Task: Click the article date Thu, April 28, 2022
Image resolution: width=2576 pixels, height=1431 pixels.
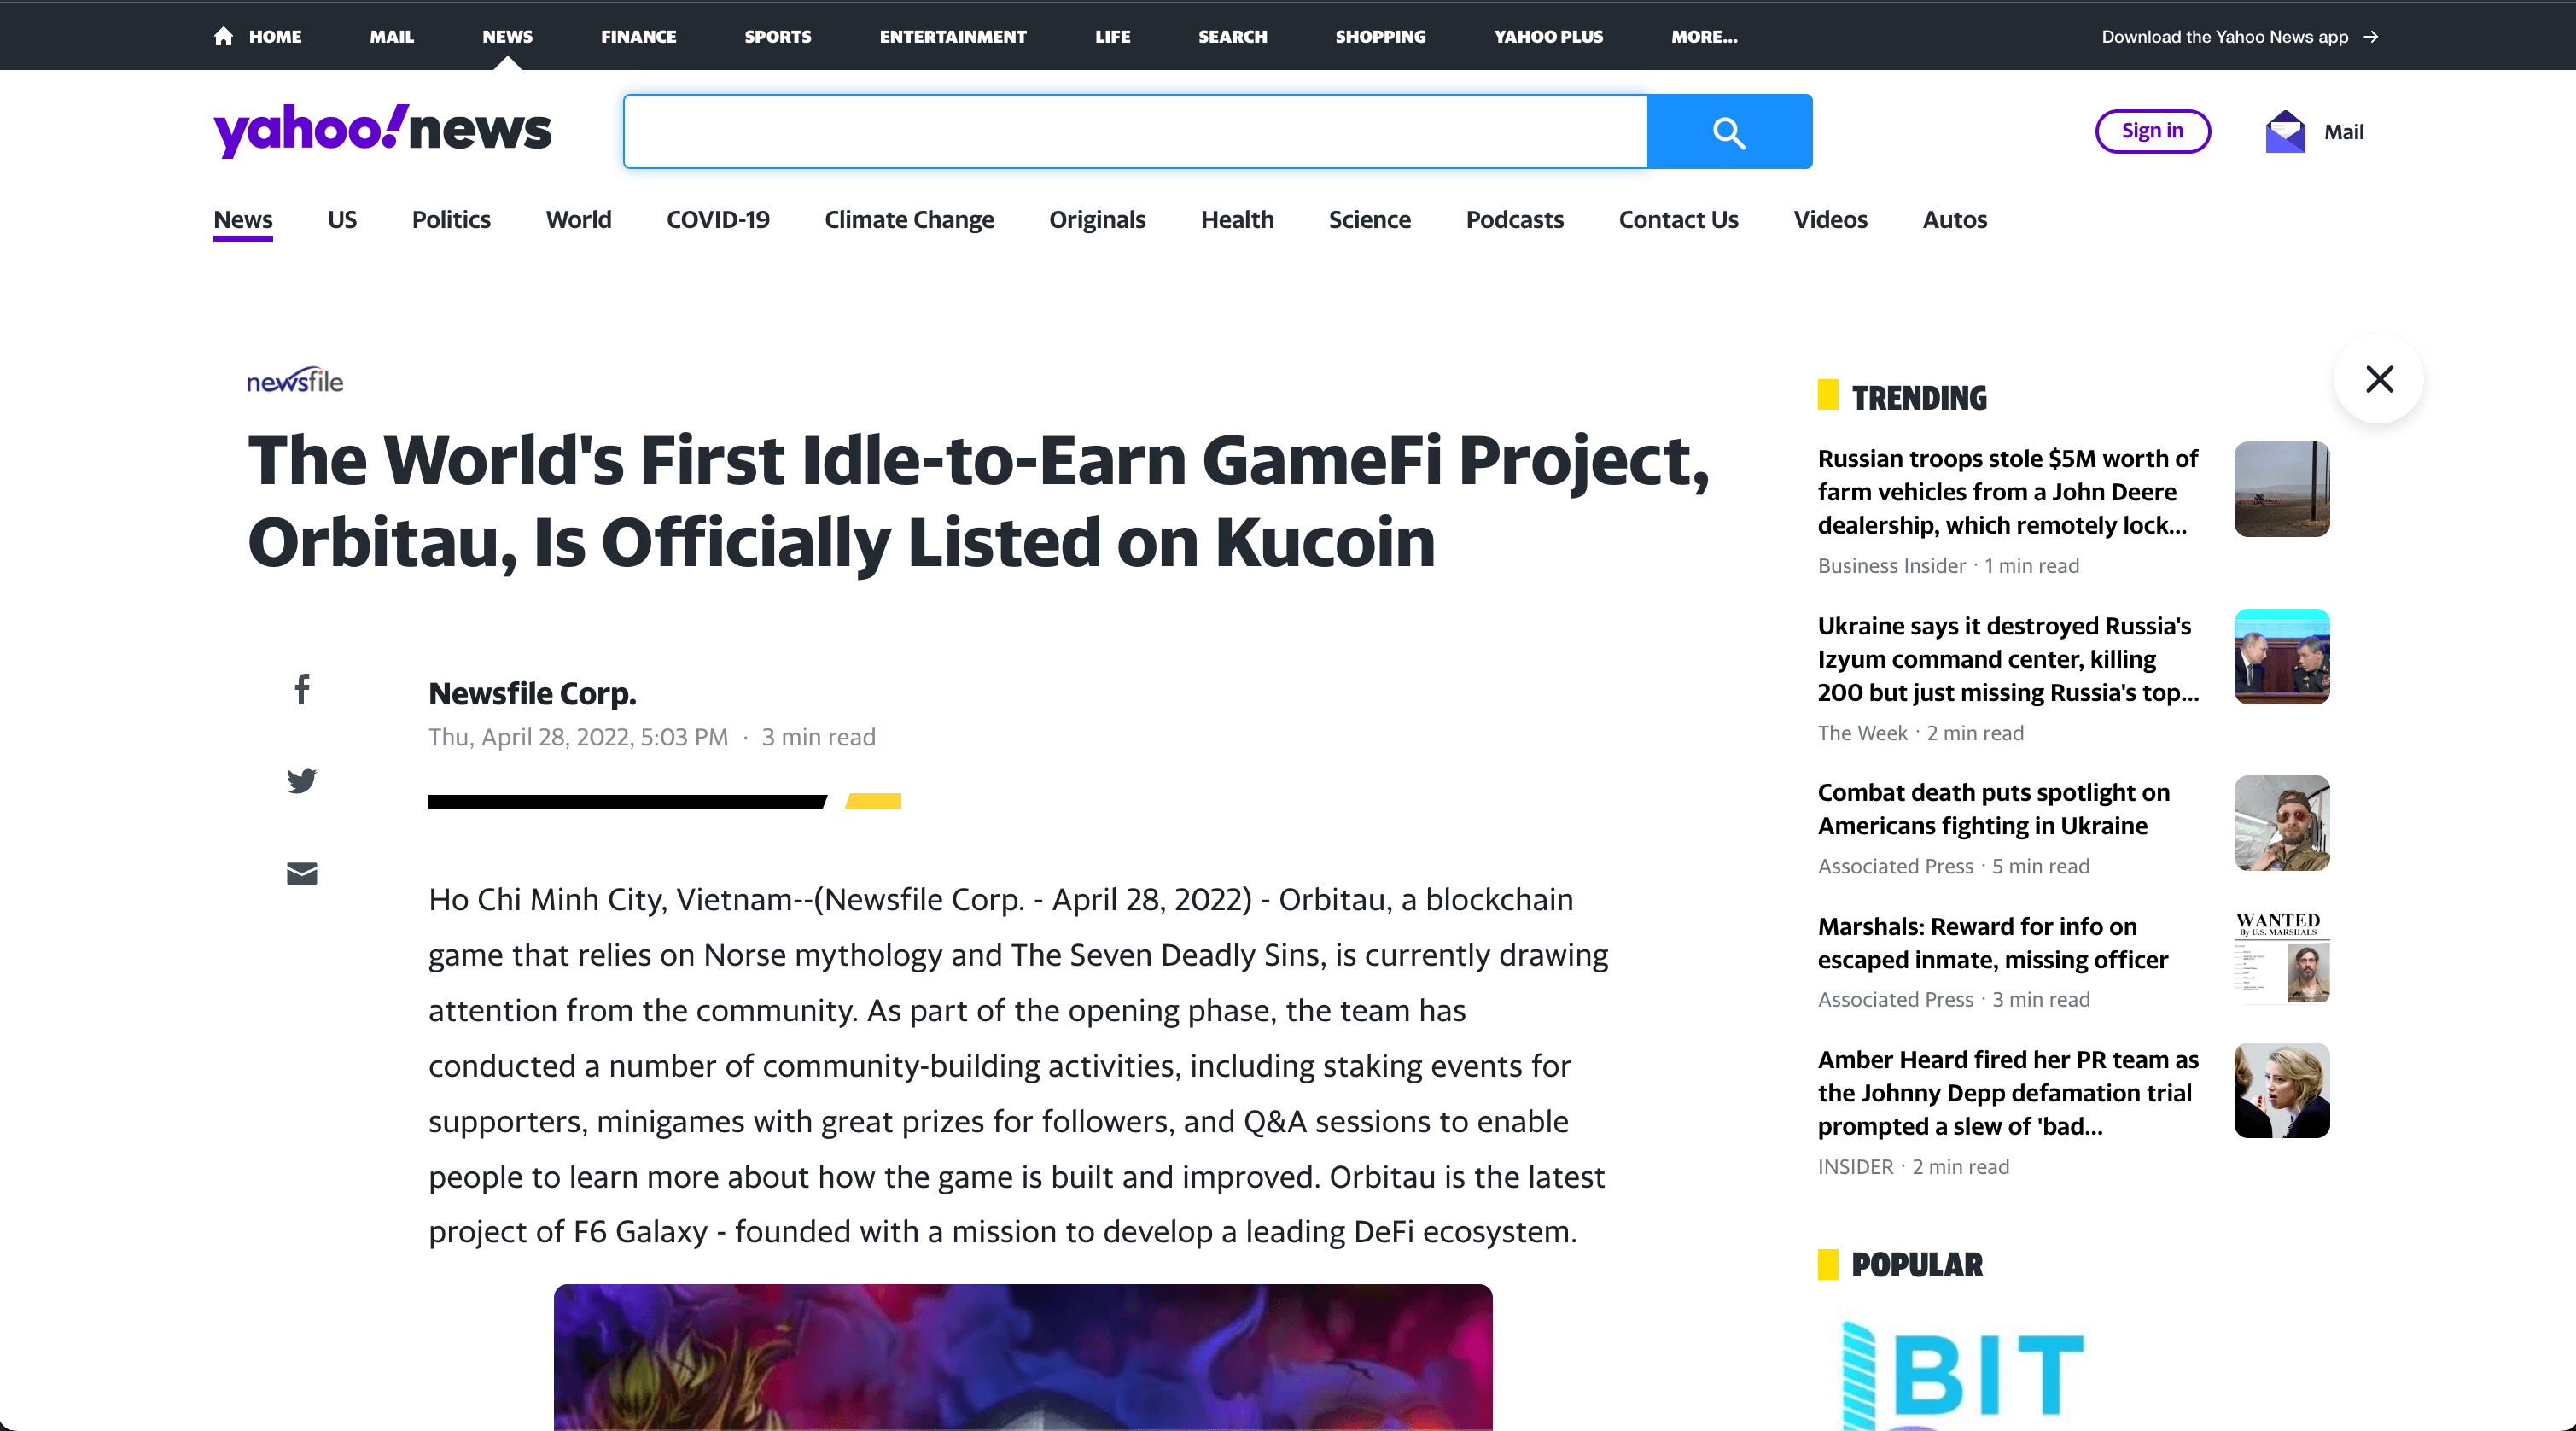Action: click(578, 737)
